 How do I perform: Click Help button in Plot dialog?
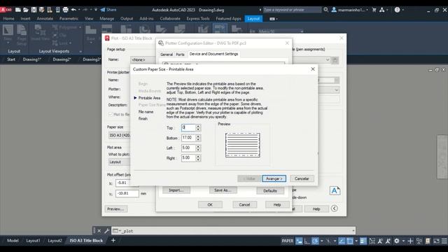(316, 209)
